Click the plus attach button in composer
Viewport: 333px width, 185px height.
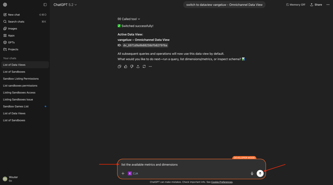(123, 173)
